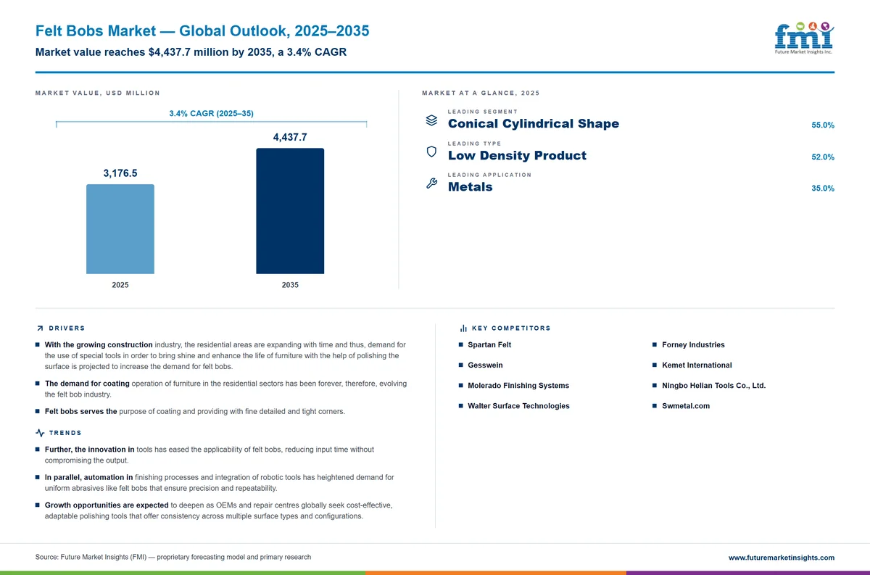Click the pulse icon next to the Trends heading
Image resolution: width=870 pixels, height=575 pixels.
pyautogui.click(x=40, y=433)
